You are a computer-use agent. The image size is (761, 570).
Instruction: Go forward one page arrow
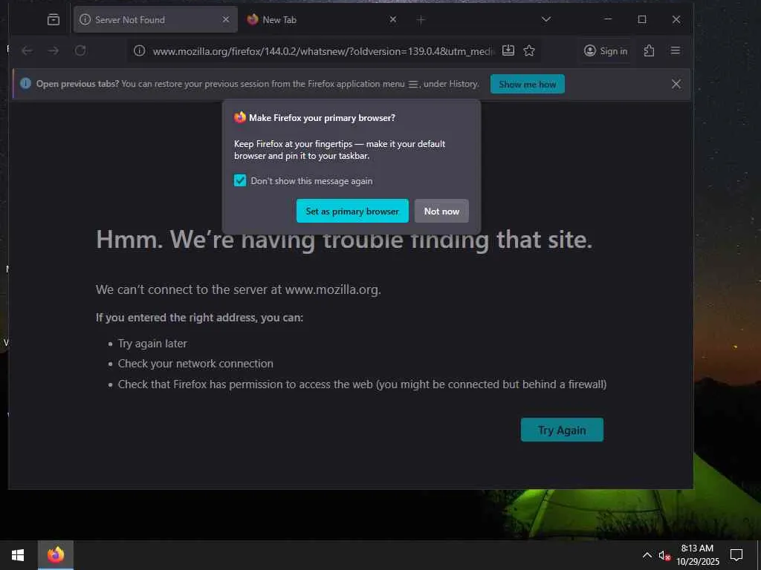54,51
